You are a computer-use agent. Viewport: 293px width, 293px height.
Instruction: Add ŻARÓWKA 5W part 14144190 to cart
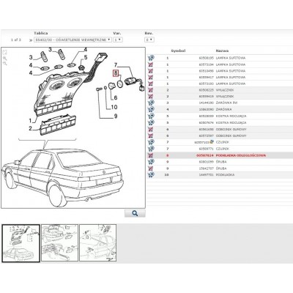point(151,103)
